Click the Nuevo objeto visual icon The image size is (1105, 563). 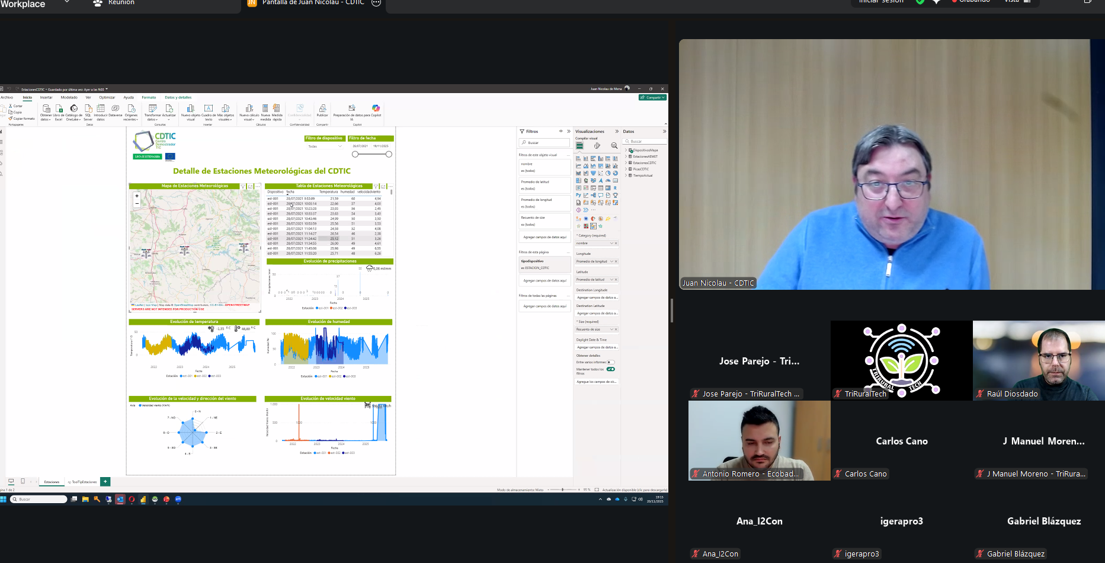(191, 108)
